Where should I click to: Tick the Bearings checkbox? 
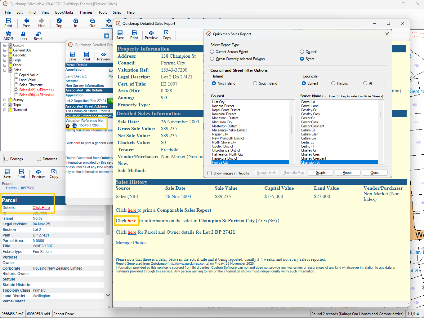coord(7,159)
